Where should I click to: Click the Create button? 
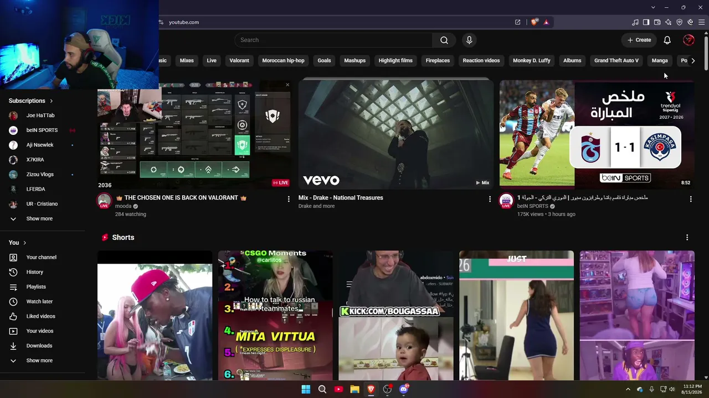pyautogui.click(x=639, y=40)
